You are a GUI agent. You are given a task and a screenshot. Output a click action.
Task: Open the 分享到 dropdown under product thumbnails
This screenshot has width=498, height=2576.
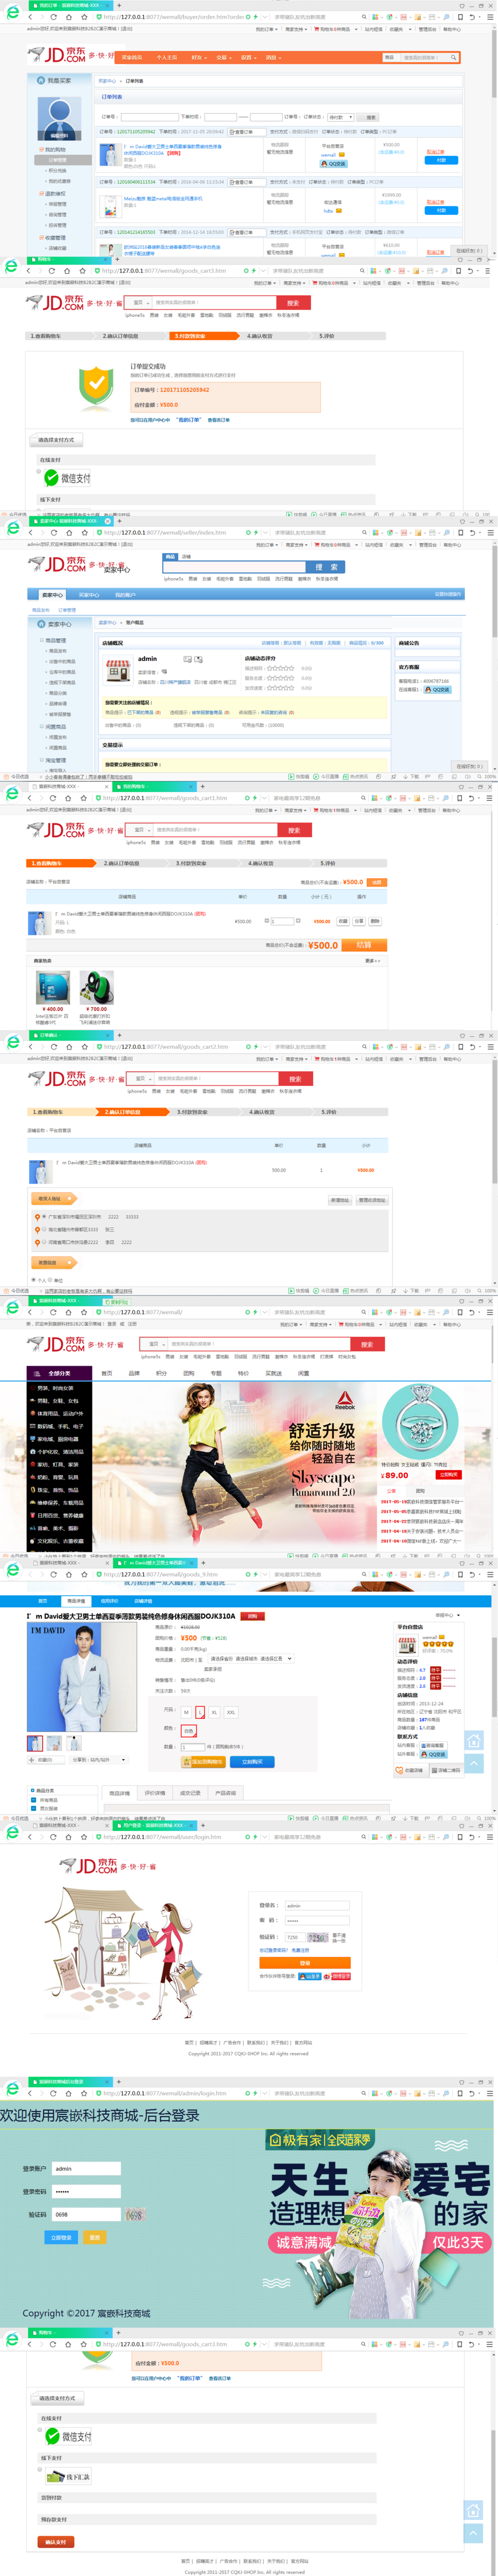pos(99,1760)
